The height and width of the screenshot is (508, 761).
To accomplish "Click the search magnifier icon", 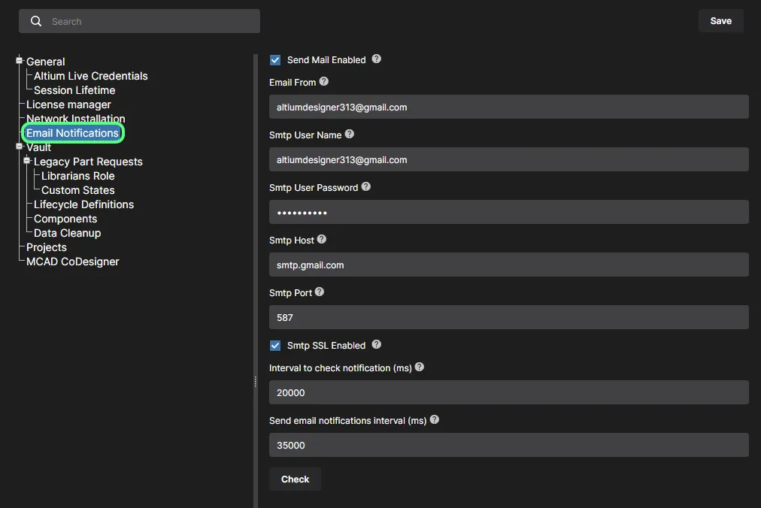I will point(36,22).
